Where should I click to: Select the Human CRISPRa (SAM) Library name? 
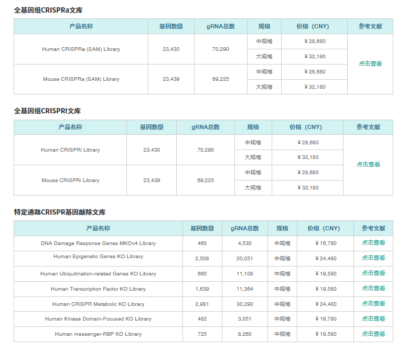81,49
